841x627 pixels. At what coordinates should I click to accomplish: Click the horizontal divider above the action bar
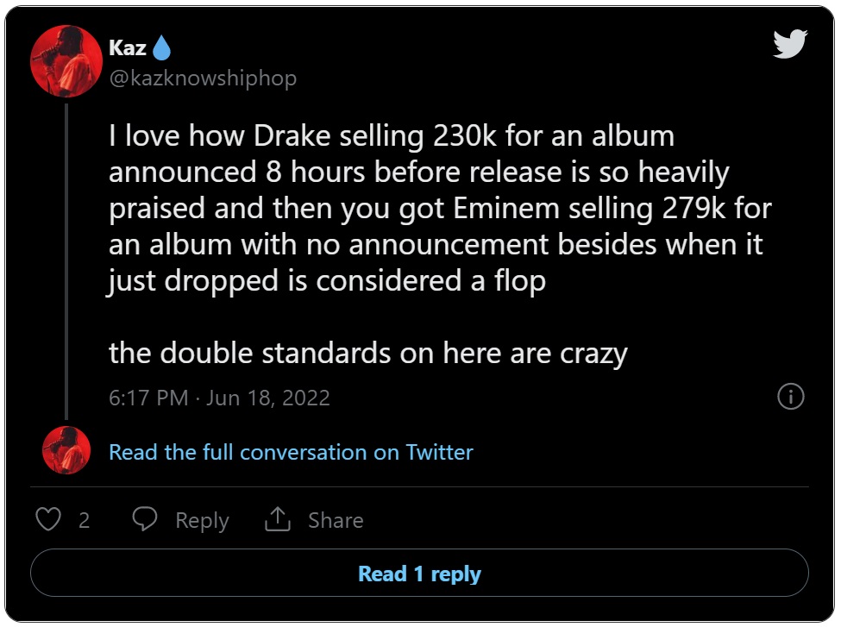pyautogui.click(x=419, y=487)
